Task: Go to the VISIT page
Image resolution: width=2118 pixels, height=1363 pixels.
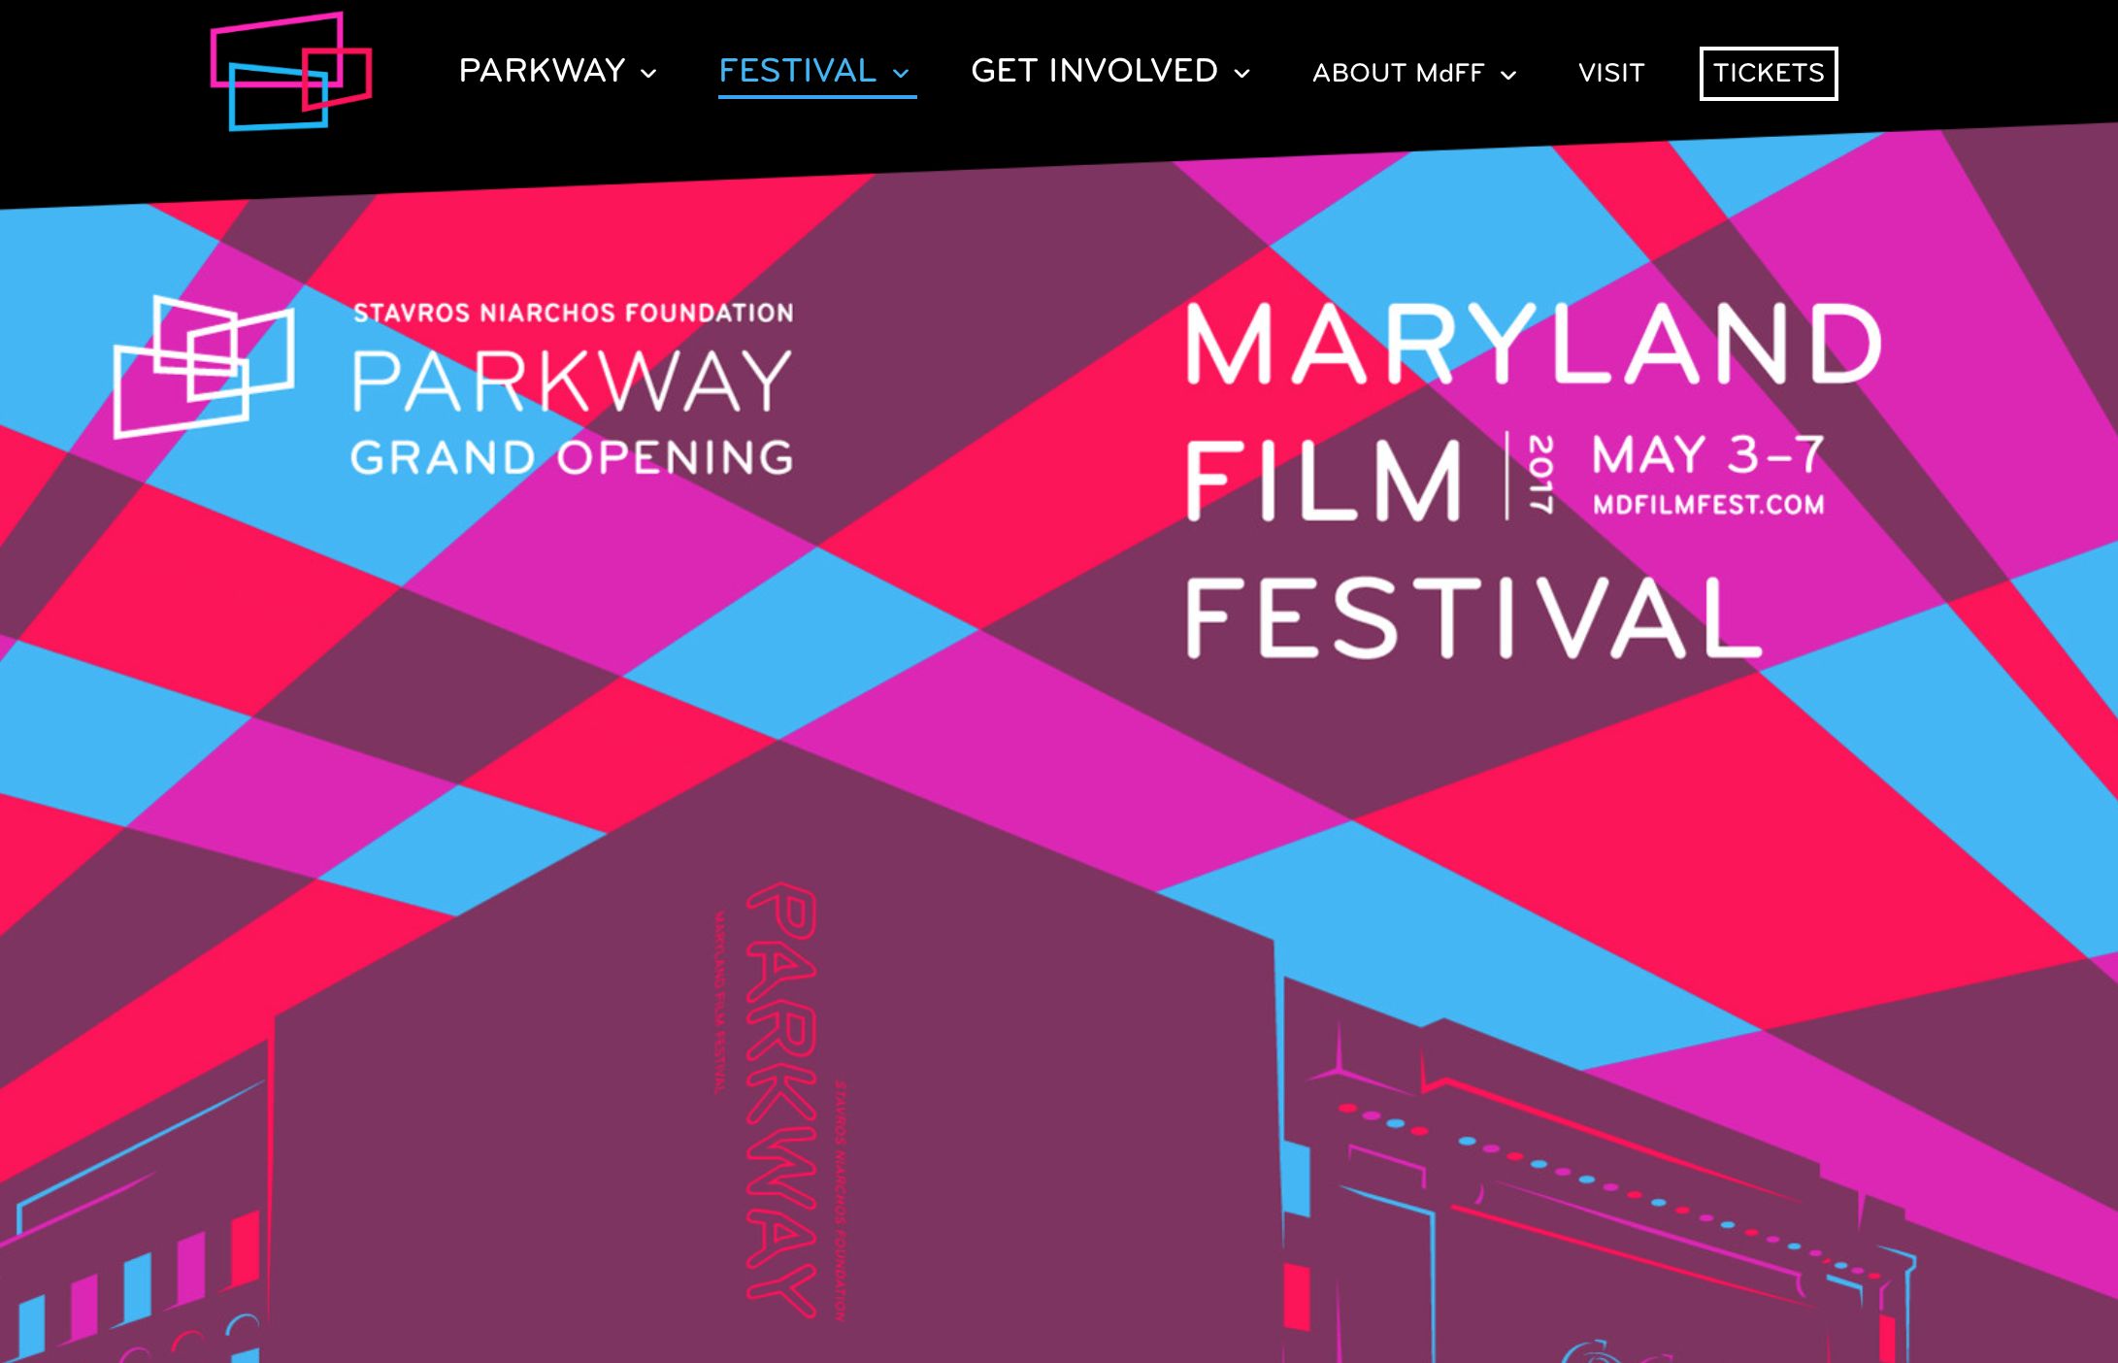Action: [1611, 73]
